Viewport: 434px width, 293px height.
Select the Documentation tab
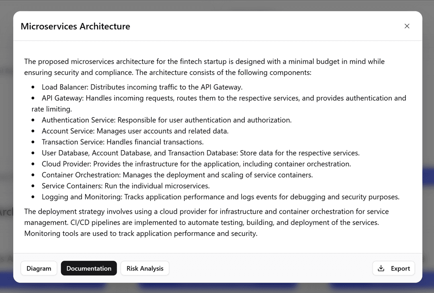89,268
